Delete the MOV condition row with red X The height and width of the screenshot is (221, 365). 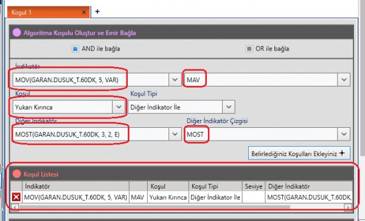point(16,197)
